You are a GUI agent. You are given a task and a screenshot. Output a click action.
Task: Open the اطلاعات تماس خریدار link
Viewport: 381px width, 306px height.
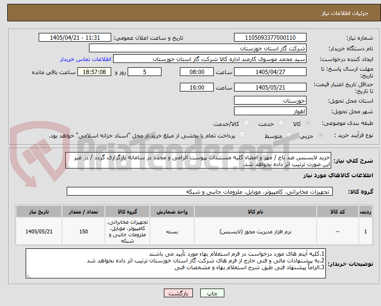(86, 59)
